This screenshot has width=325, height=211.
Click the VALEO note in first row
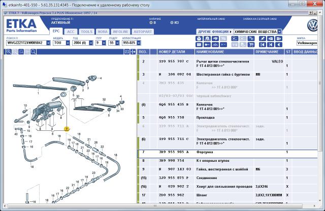tap(277, 61)
